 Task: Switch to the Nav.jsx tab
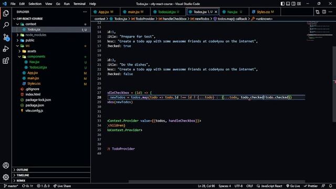point(234,12)
